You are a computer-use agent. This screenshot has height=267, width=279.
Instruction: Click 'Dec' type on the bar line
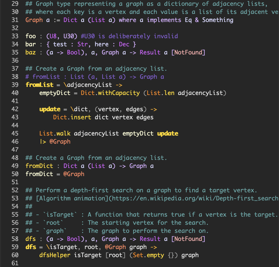(124, 44)
